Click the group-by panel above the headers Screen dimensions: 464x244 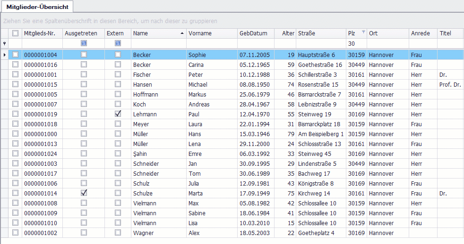(232, 21)
